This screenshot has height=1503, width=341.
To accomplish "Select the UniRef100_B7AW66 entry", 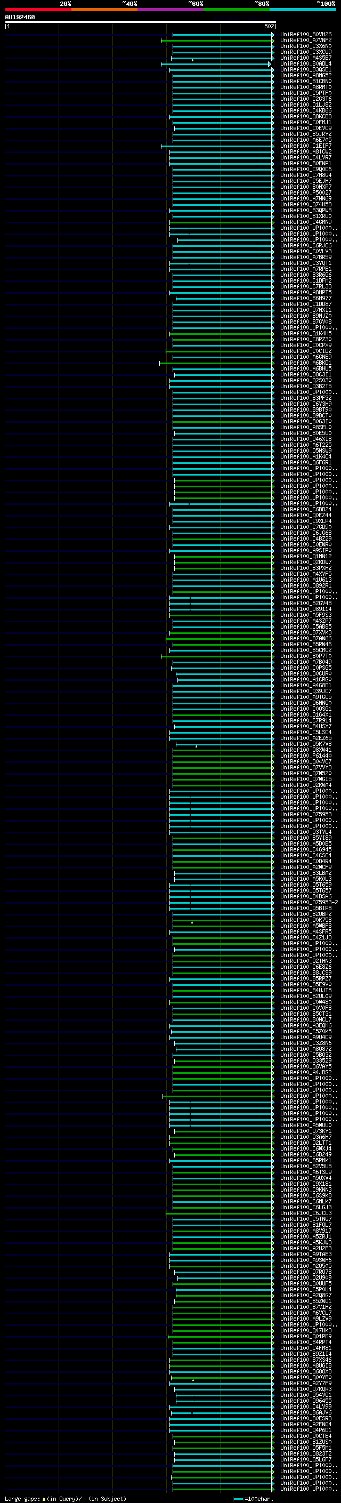I will (x=306, y=638).
